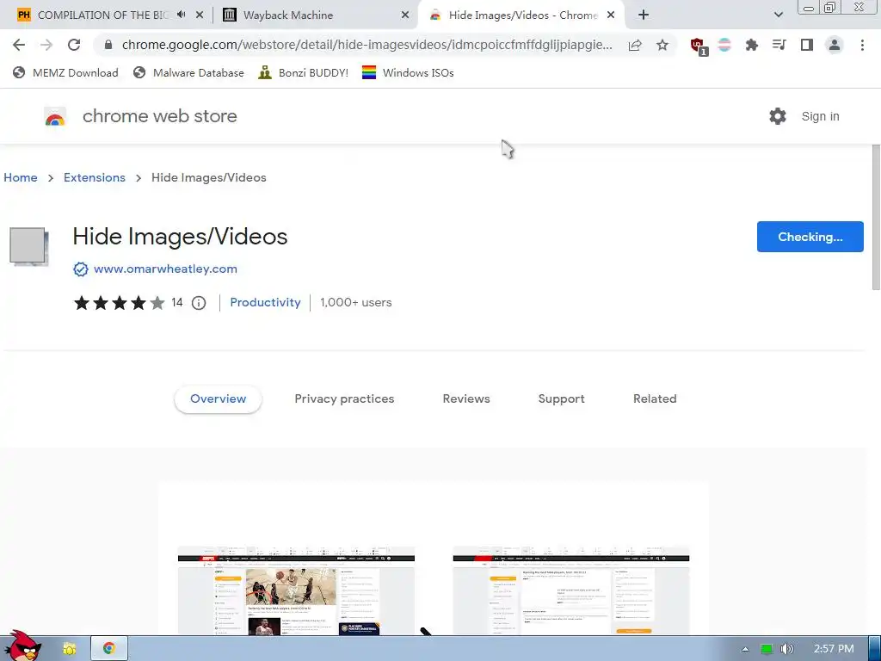Open Chrome three-dot menu
881x661 pixels.
tap(862, 45)
